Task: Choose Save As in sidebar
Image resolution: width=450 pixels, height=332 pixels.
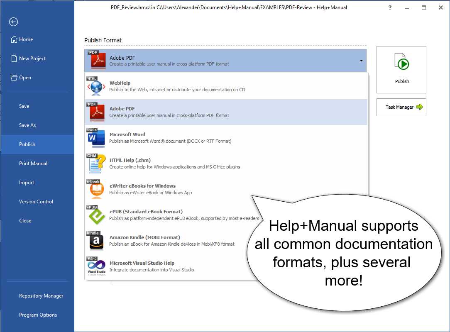Action: [27, 125]
